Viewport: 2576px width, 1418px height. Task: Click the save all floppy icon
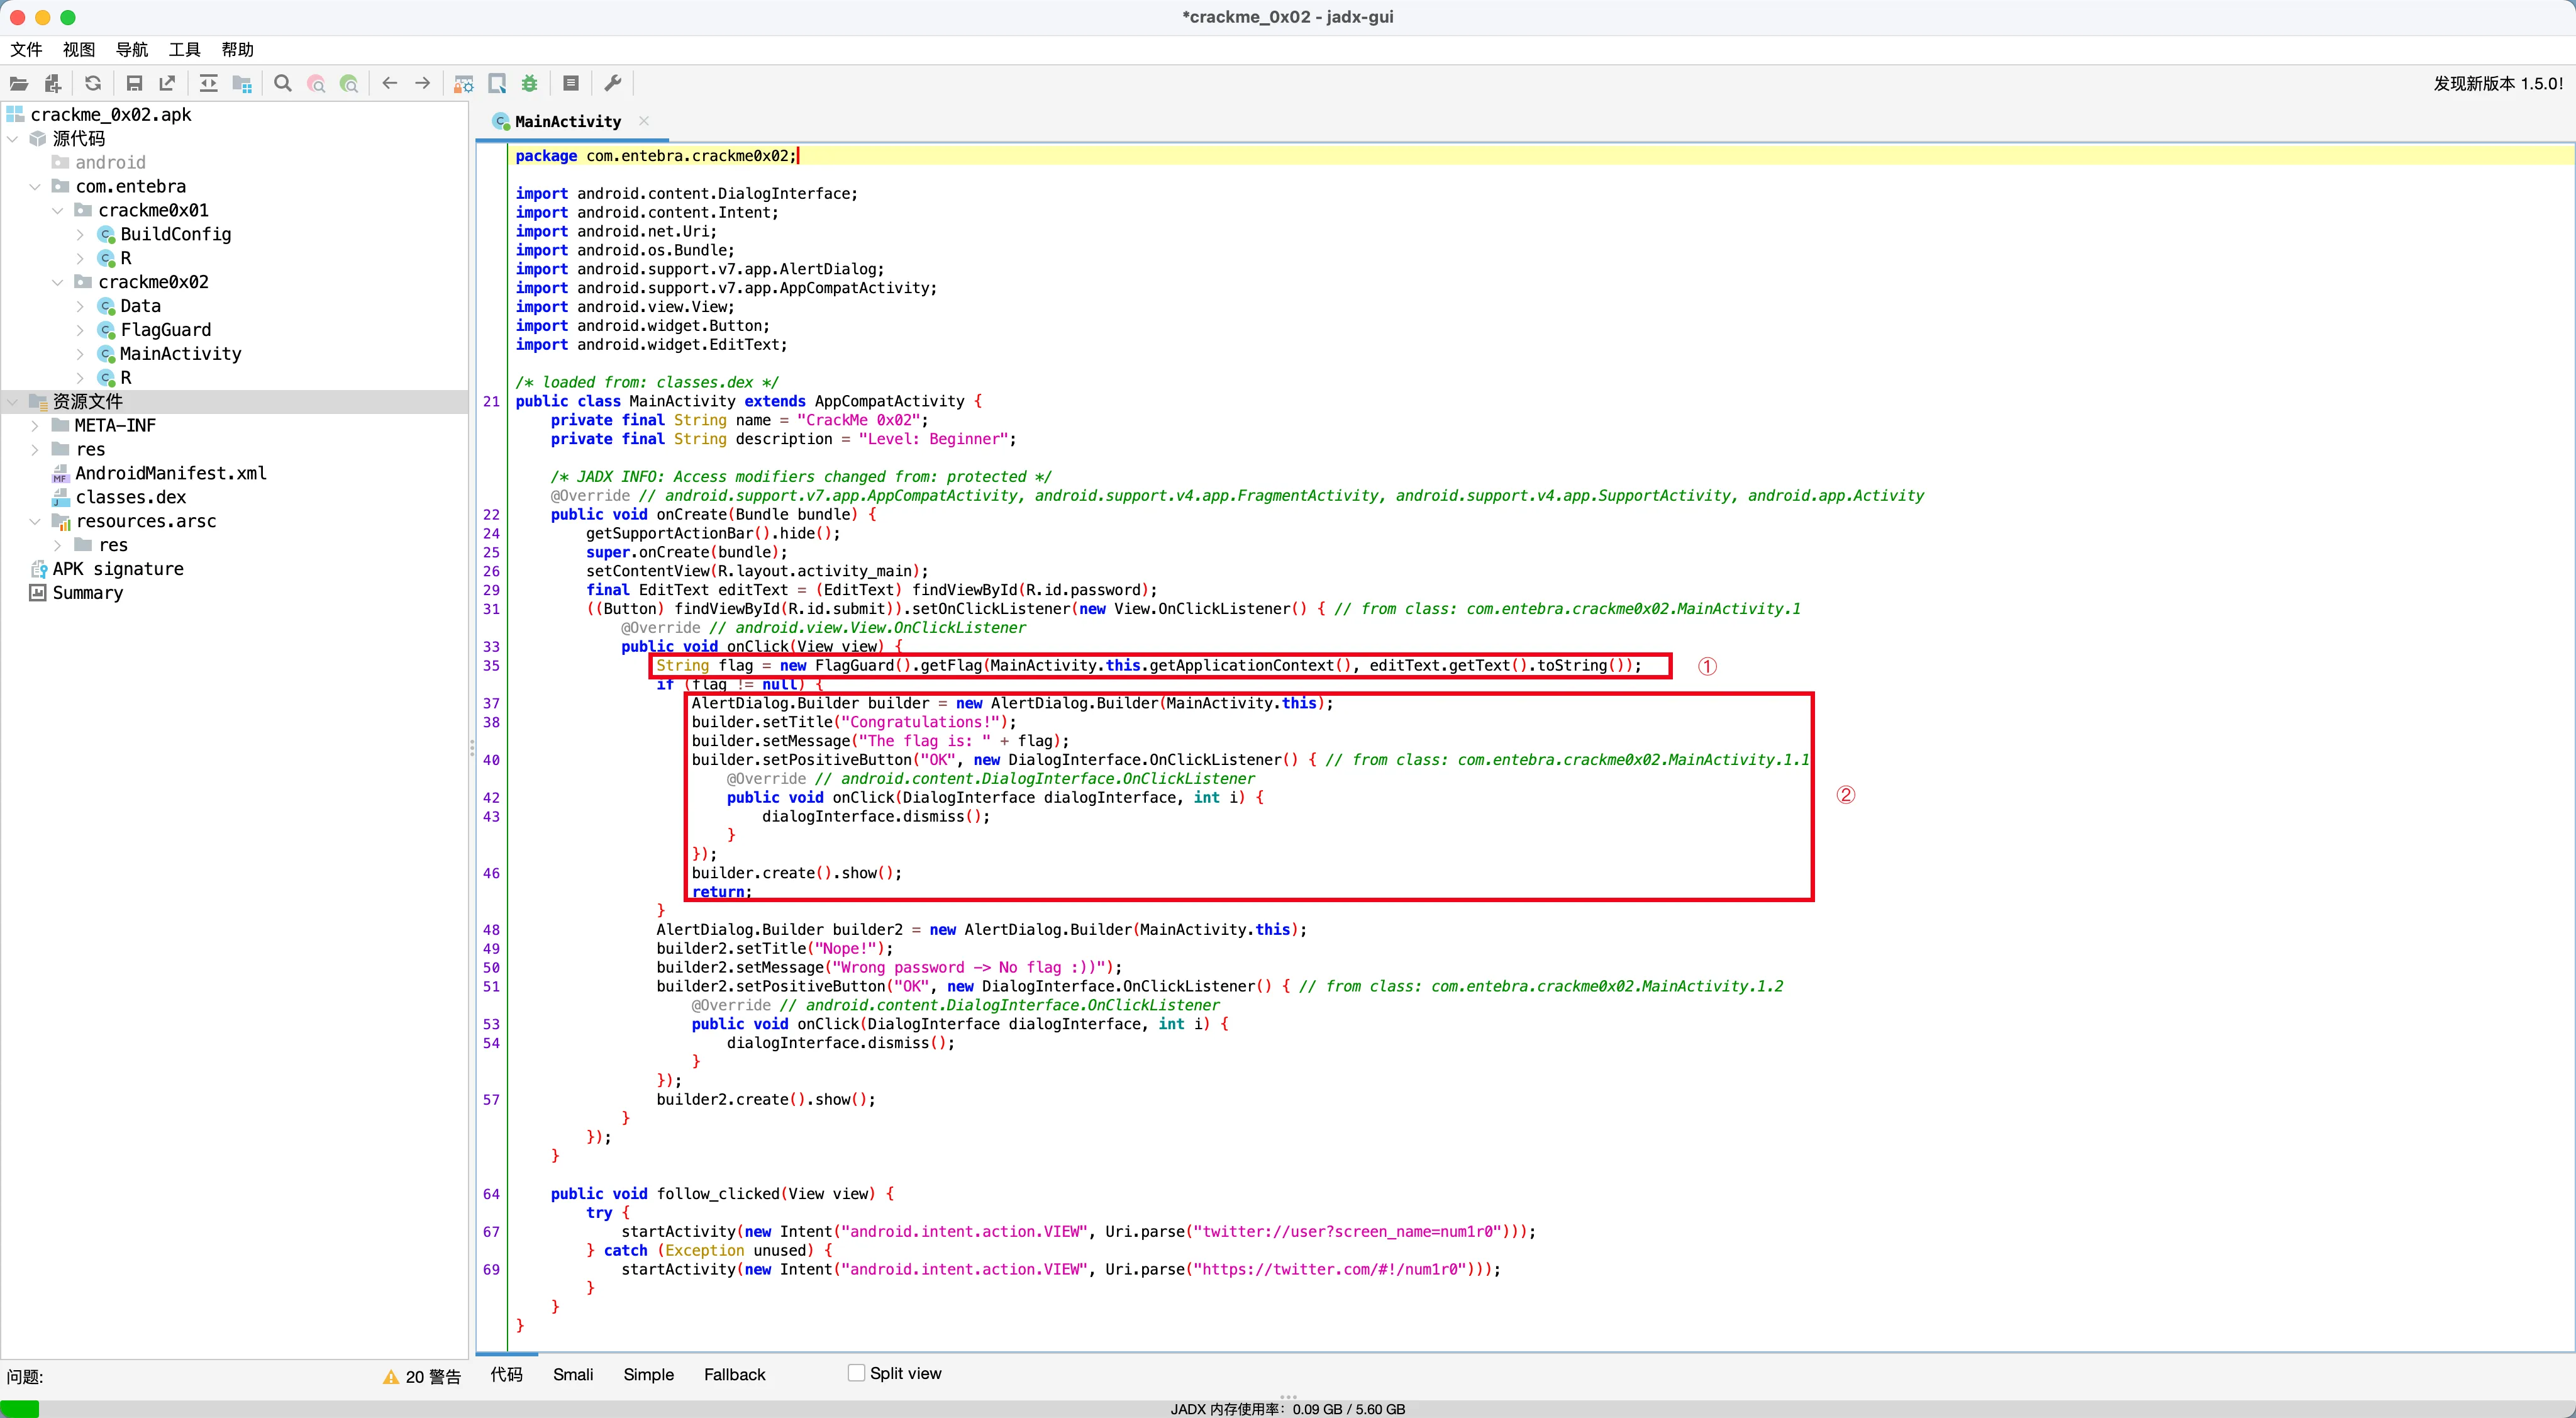click(134, 84)
